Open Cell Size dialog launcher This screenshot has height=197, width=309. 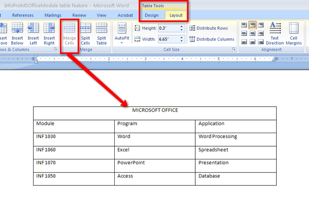point(234,49)
